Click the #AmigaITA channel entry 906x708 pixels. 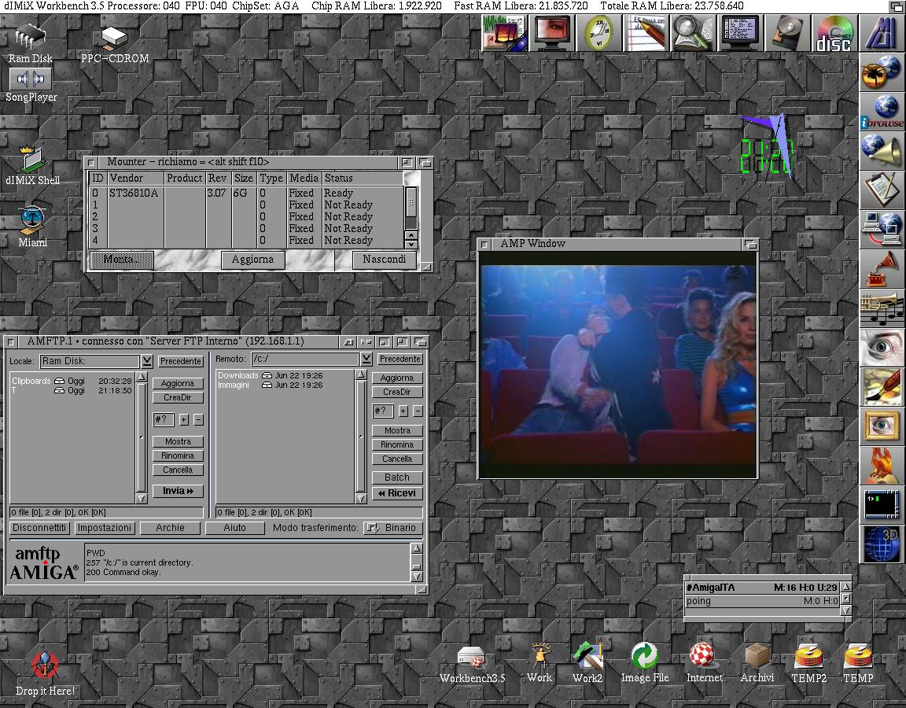click(x=761, y=587)
